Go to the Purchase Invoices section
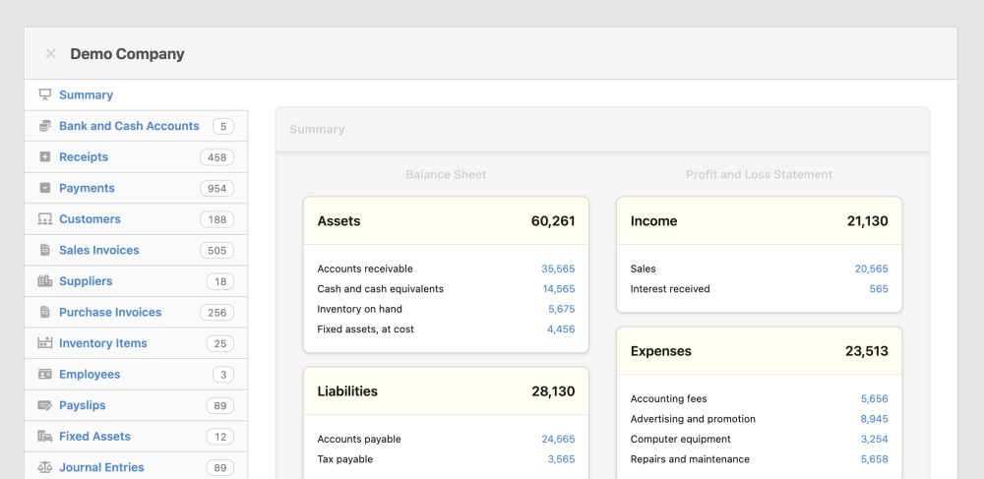The height and width of the screenshot is (479, 984). [x=109, y=312]
